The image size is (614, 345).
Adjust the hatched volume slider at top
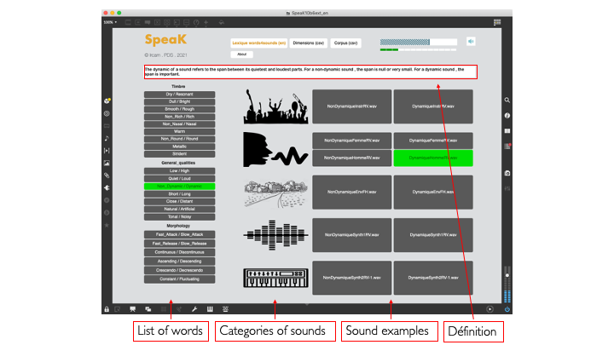[418, 42]
